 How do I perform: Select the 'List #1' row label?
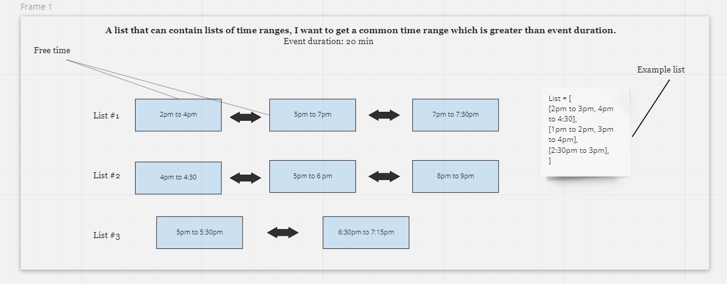coord(107,115)
